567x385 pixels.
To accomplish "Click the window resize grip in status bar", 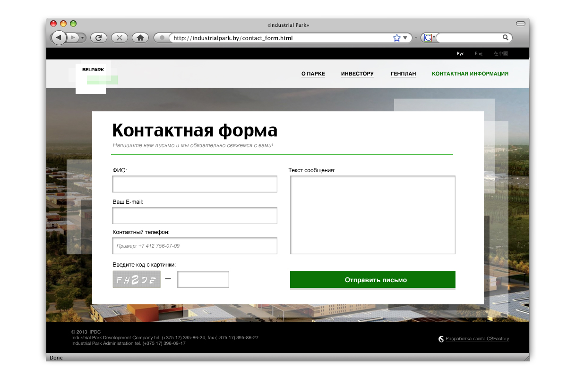I will pos(526,358).
